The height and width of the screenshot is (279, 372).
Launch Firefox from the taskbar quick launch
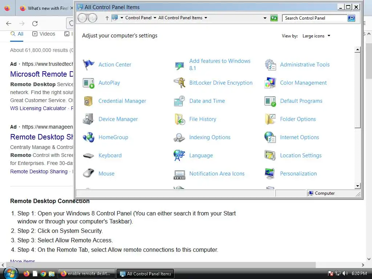(x=26, y=274)
